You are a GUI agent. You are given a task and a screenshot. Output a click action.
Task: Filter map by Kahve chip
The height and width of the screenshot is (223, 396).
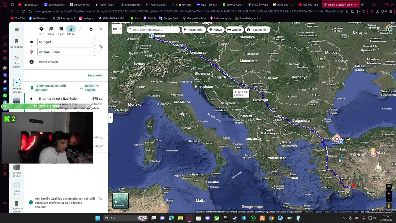click(215, 30)
